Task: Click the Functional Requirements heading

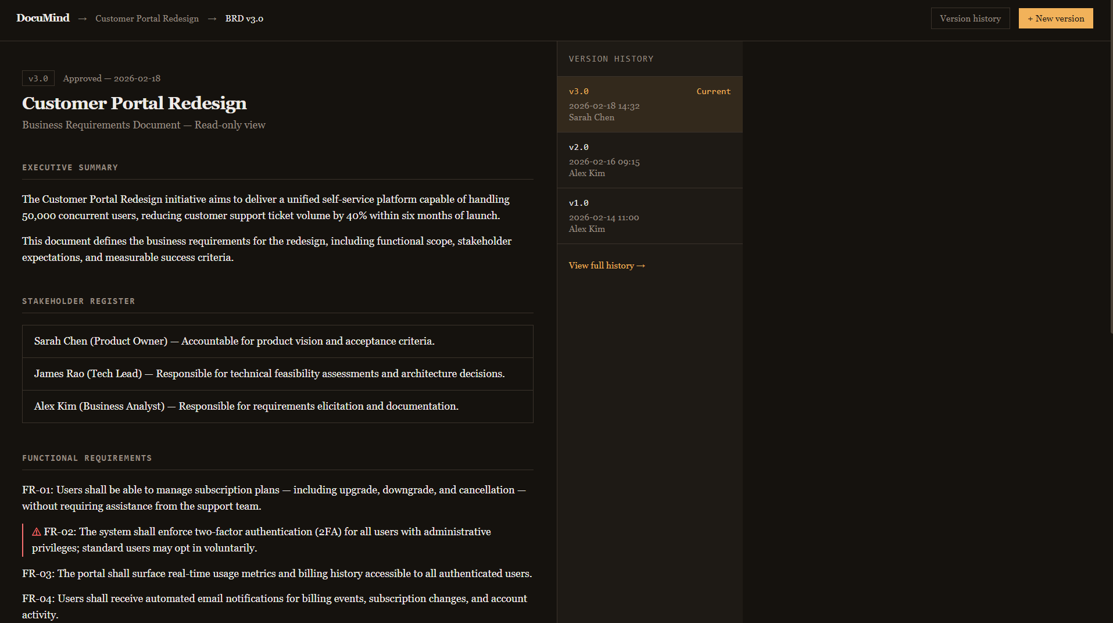Action: 87,459
